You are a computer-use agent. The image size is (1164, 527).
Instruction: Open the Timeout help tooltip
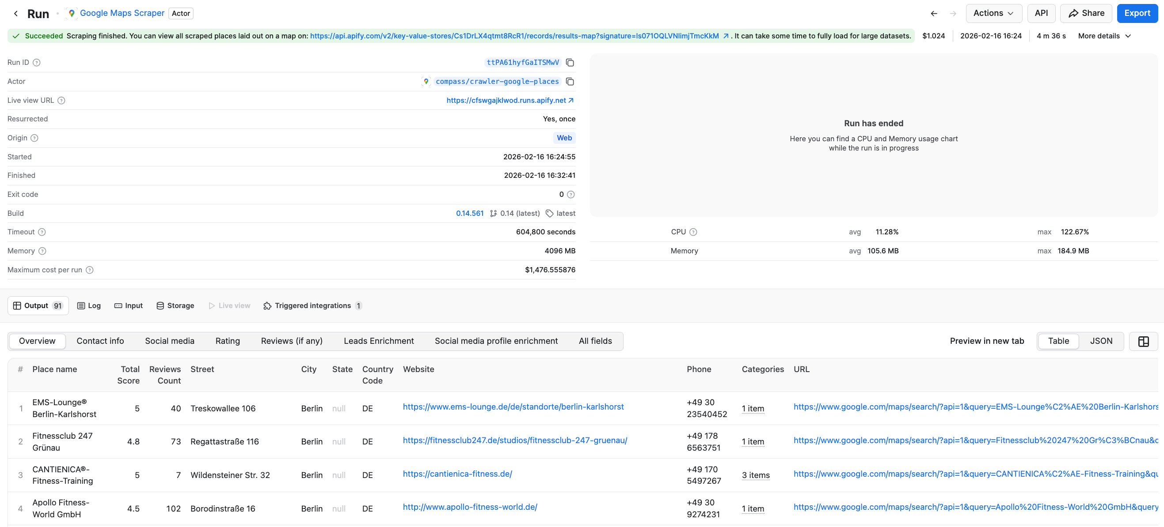tap(42, 232)
